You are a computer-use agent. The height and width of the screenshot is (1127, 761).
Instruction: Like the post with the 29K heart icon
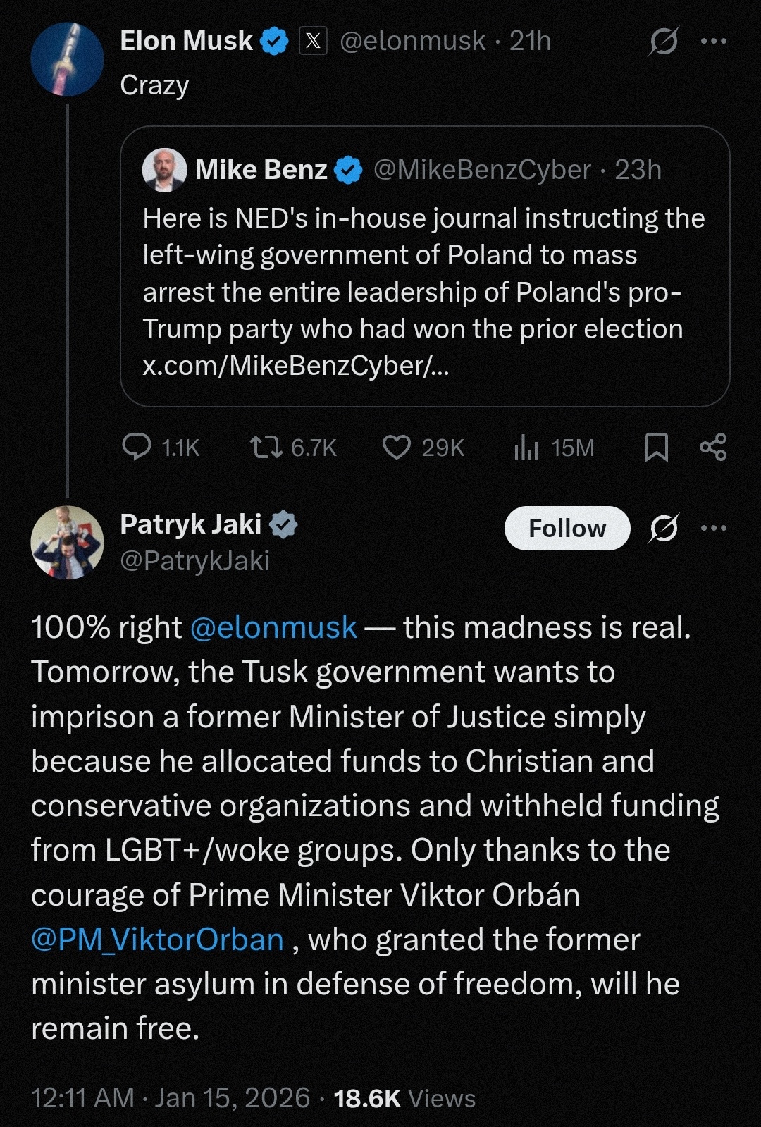pos(397,447)
